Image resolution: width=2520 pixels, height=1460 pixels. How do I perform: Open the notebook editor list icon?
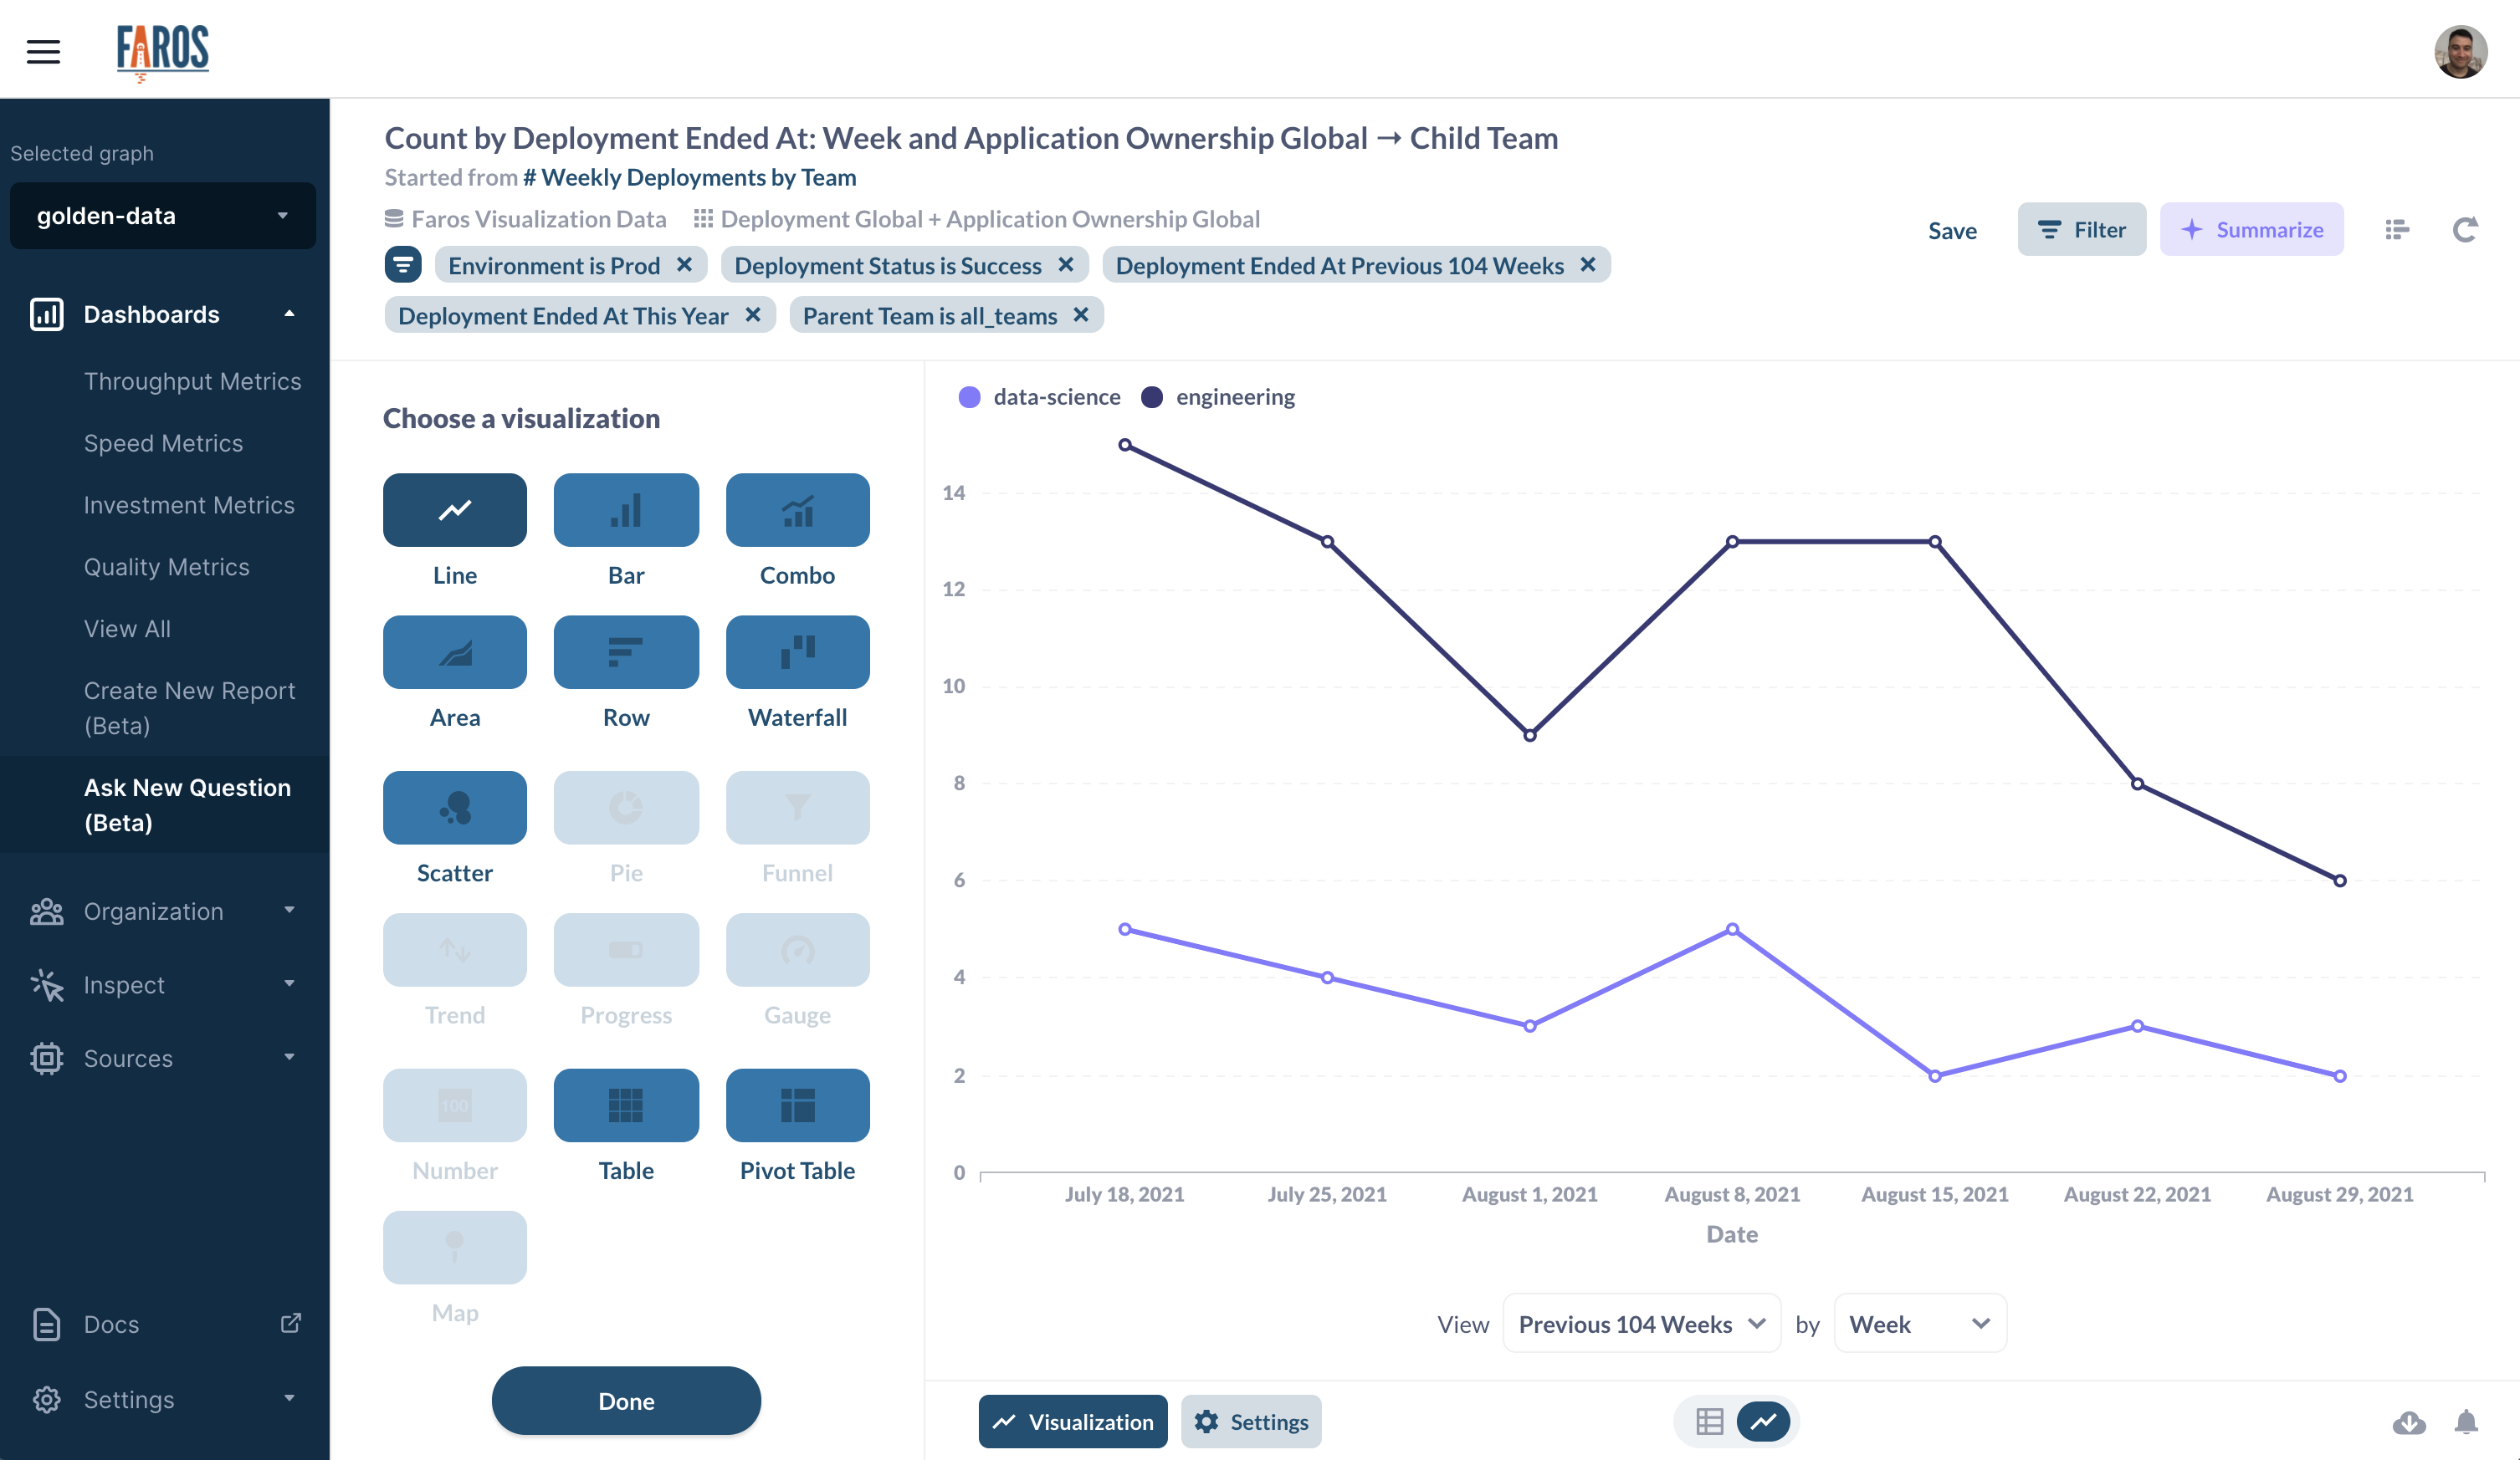point(2396,230)
